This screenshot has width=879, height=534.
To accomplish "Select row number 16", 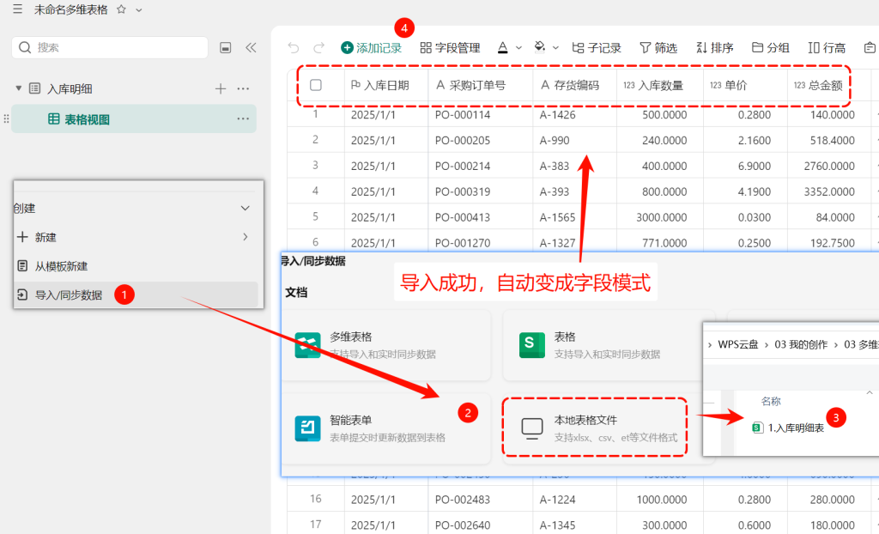I will coord(316,499).
